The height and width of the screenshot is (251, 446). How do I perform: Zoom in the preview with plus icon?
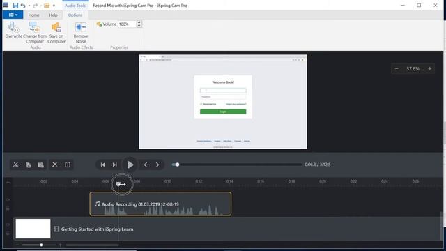point(429,68)
